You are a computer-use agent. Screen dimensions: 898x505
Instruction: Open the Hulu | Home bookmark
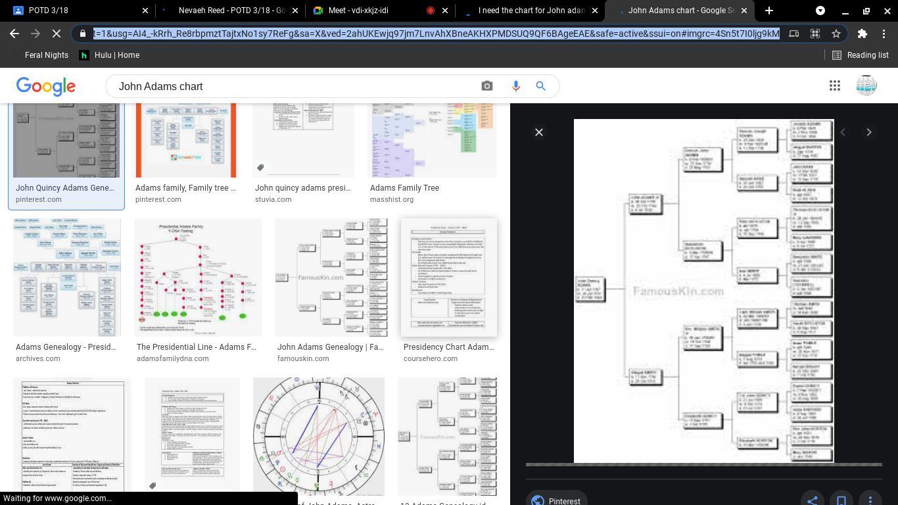click(109, 55)
